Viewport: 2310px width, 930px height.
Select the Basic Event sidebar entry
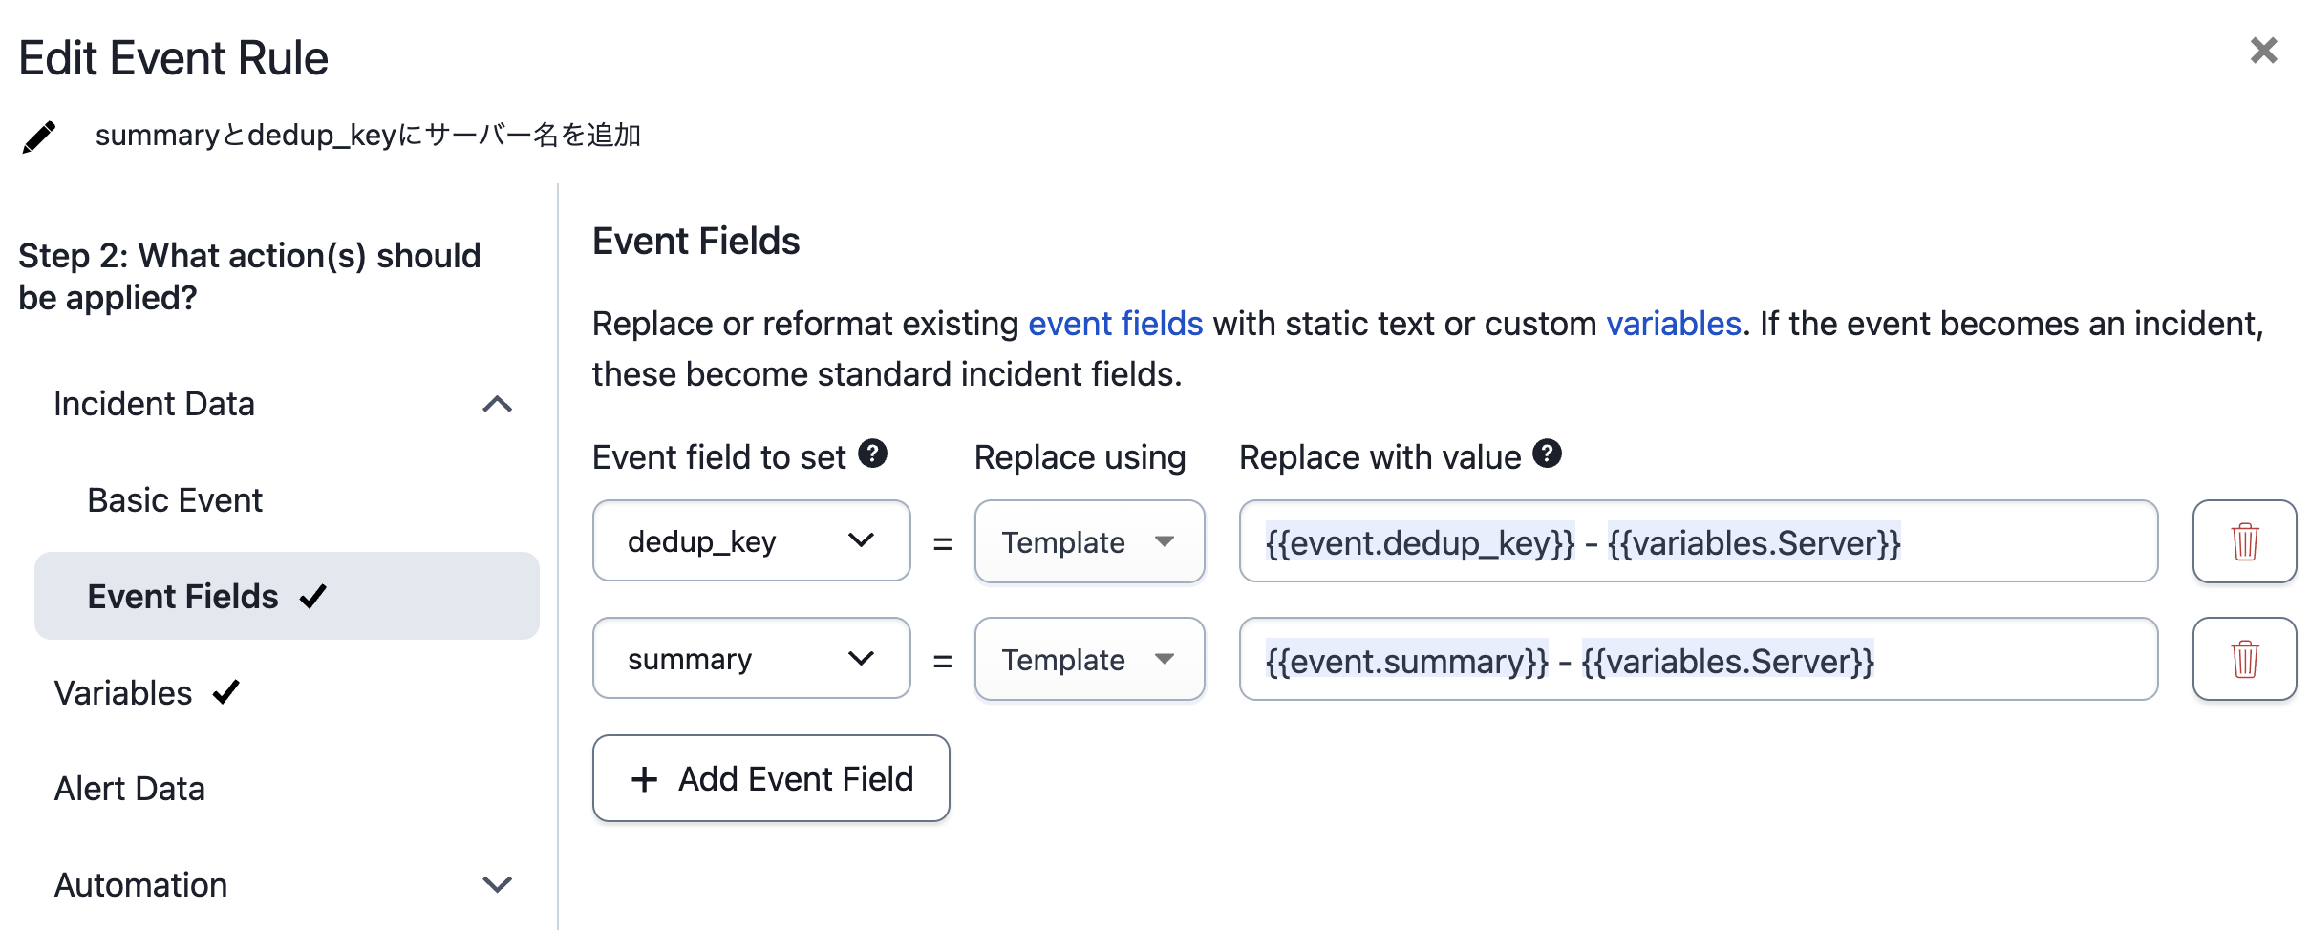pos(175,498)
